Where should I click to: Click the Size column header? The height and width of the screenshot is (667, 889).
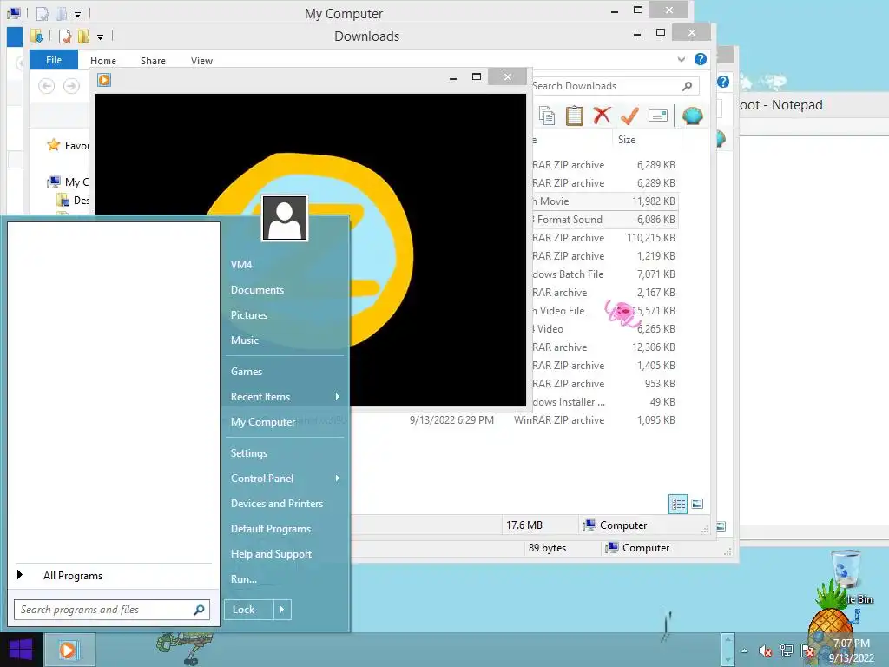[646, 140]
